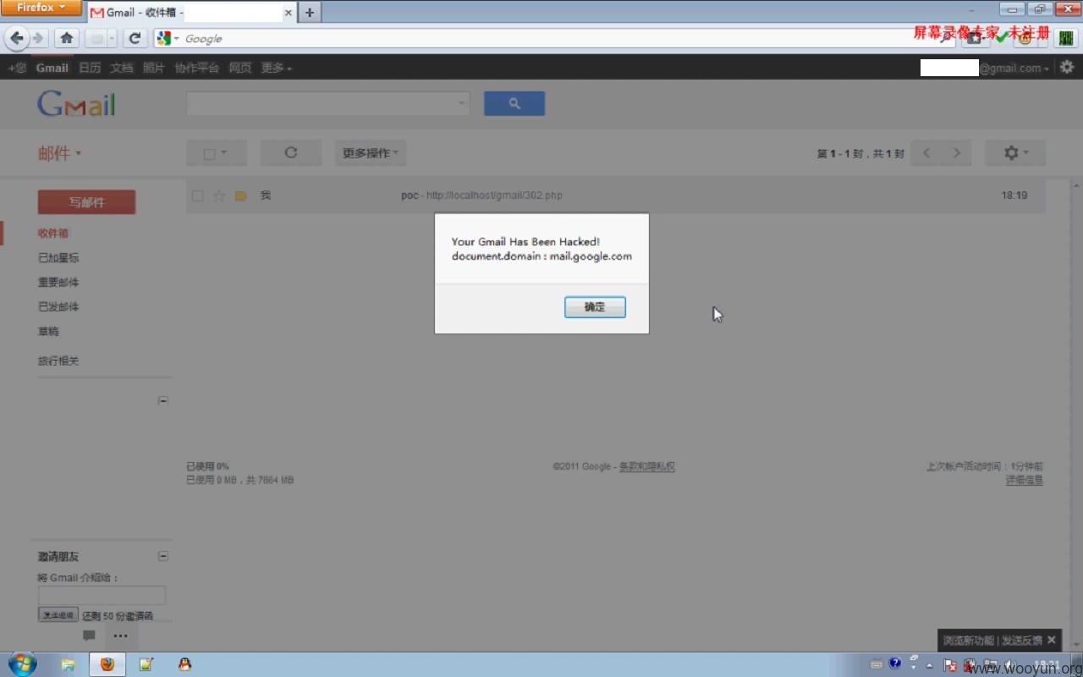Collapse the chat section with its minus icon
The height and width of the screenshot is (677, 1083).
tap(163, 400)
